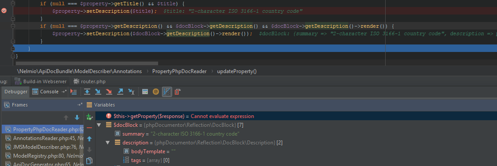497x166 pixels.
Task: Click the inline hint showing the $title value
Action: (233, 11)
